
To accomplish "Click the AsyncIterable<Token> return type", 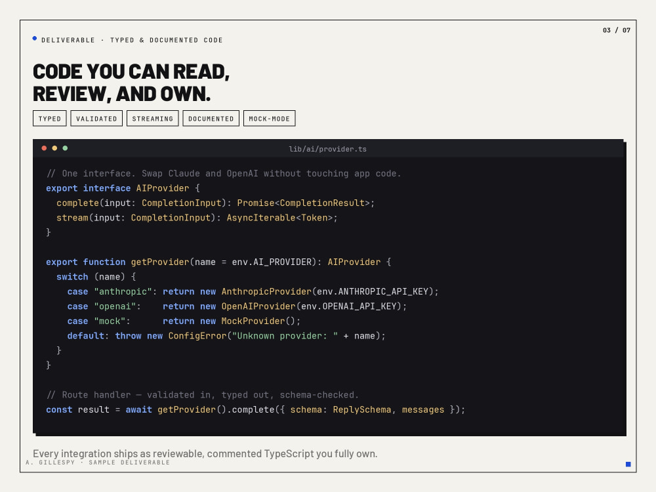I will [x=279, y=218].
